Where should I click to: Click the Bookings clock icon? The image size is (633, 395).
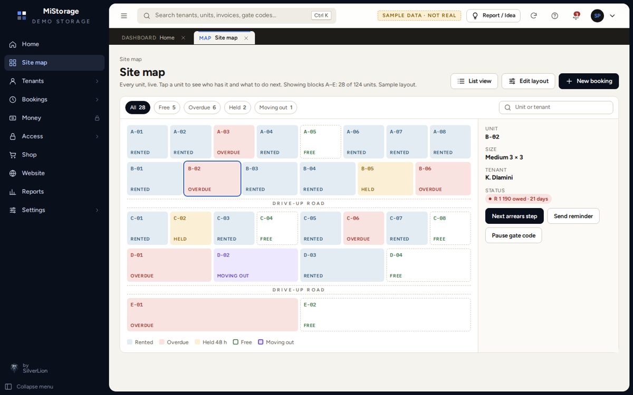click(x=13, y=100)
